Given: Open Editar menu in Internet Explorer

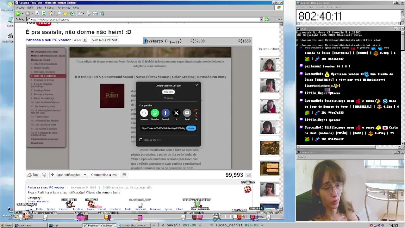Looking at the screenshot, I should pyautogui.click(x=30, y=8).
